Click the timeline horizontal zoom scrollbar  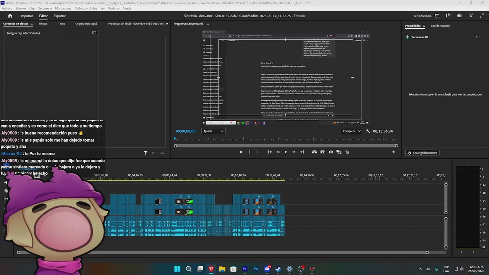[223, 252]
